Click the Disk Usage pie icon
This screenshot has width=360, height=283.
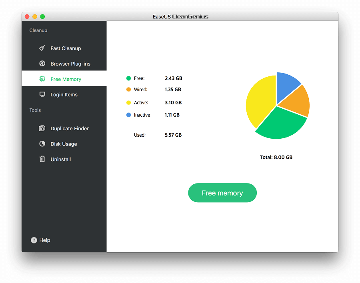42,143
